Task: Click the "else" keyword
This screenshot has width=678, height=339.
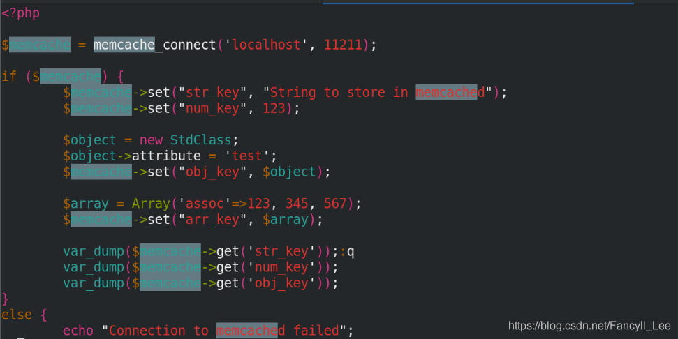Action: (x=17, y=315)
